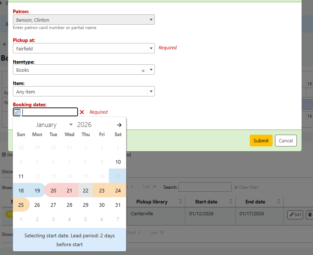The width and height of the screenshot is (313, 255).
Task: Focus the Booking dates text input
Action: tap(50, 112)
